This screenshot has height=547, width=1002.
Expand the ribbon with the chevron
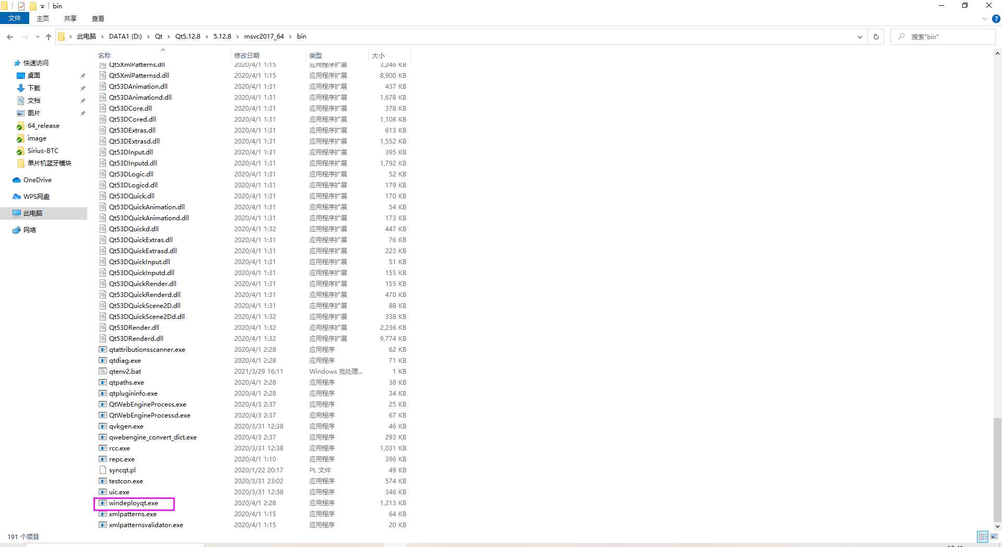point(985,19)
